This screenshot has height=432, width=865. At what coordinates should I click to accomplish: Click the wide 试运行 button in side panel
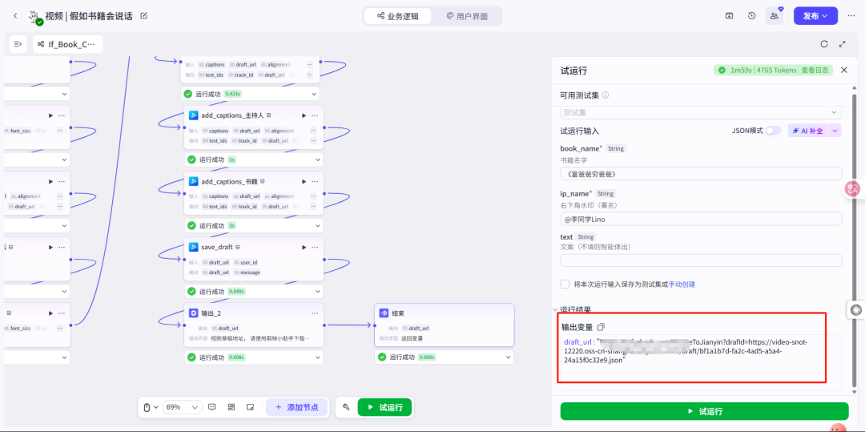click(705, 411)
